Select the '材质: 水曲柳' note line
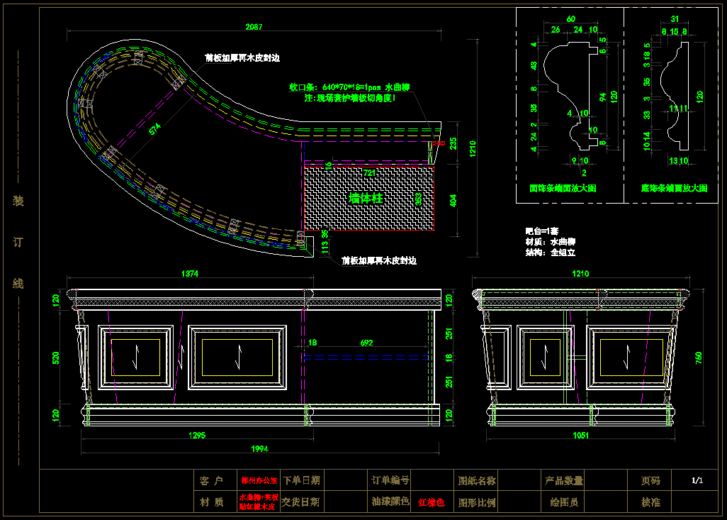Image resolution: width=727 pixels, height=520 pixels. point(551,242)
